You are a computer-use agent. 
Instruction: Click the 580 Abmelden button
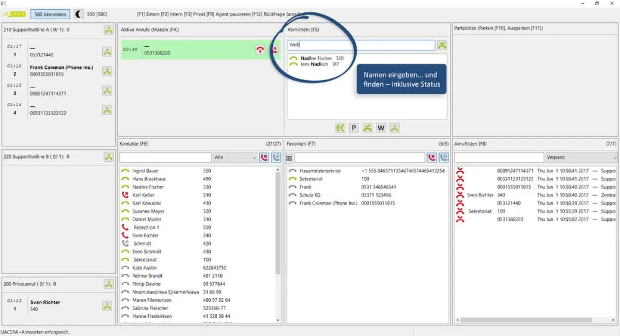tap(50, 14)
